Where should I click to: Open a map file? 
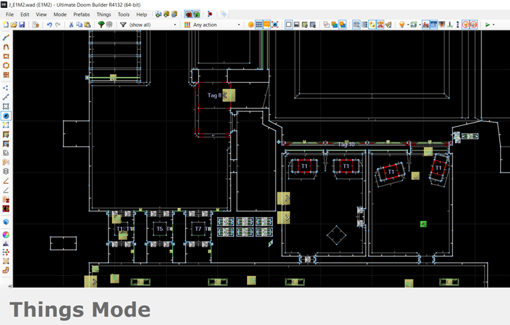[14, 25]
